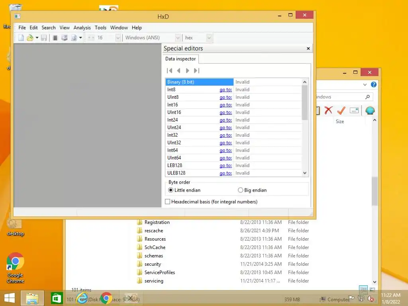Open Explorer help via blue question mark
The height and width of the screenshot is (306, 408).
pyautogui.click(x=374, y=84)
